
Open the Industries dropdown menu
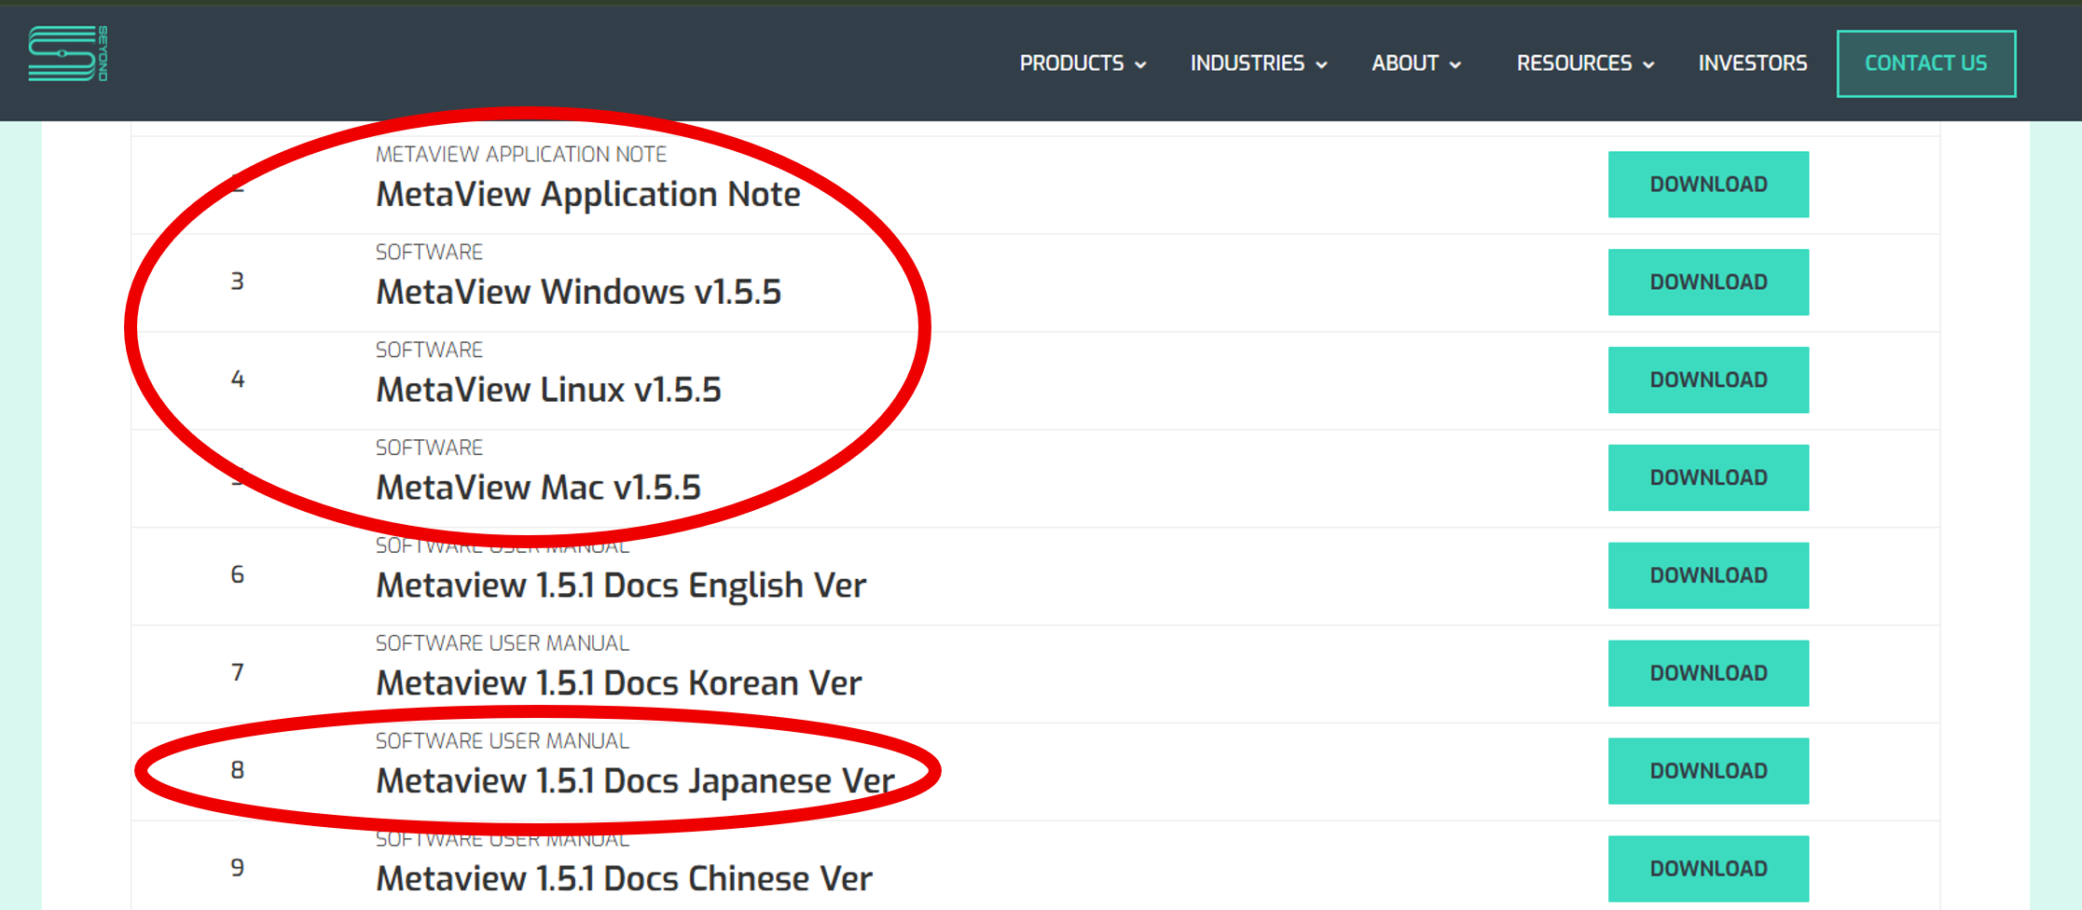[1258, 63]
